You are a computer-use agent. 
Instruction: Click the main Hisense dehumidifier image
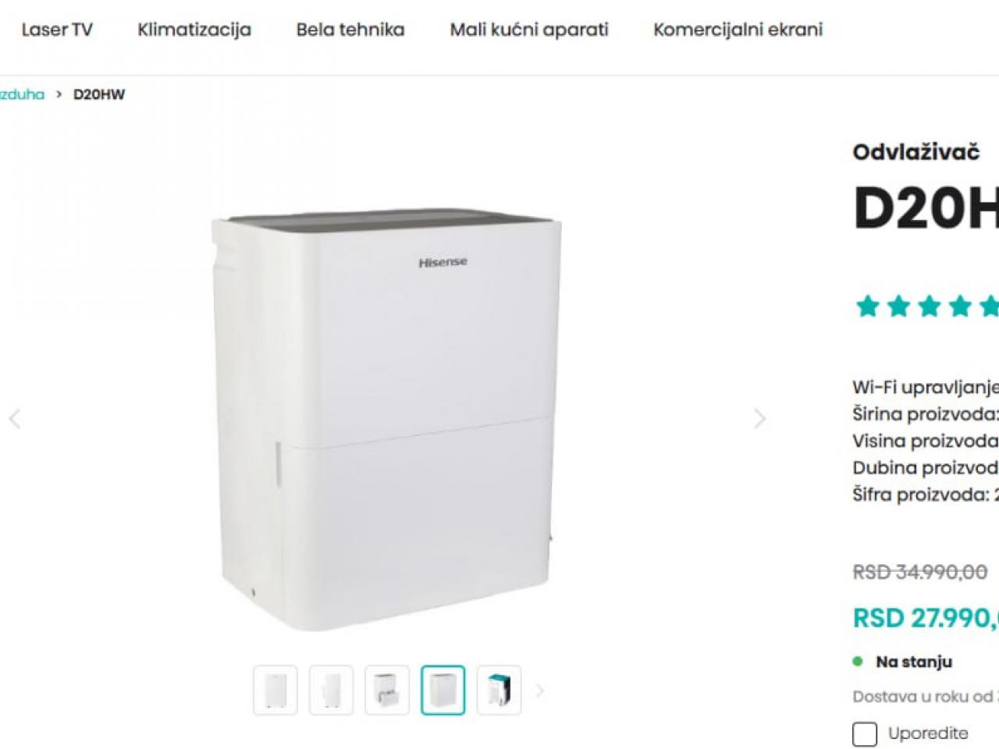coord(386,420)
